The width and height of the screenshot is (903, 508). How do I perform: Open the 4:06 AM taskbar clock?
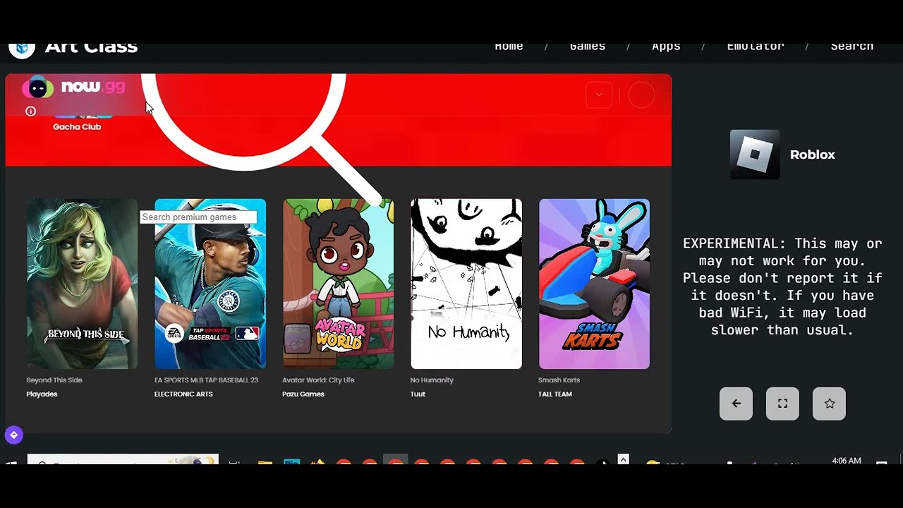pos(847,461)
